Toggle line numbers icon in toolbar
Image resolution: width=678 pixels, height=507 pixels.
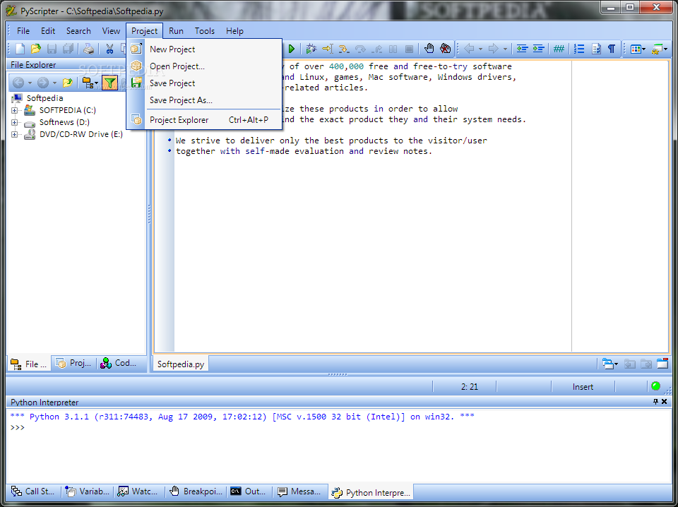coord(579,49)
